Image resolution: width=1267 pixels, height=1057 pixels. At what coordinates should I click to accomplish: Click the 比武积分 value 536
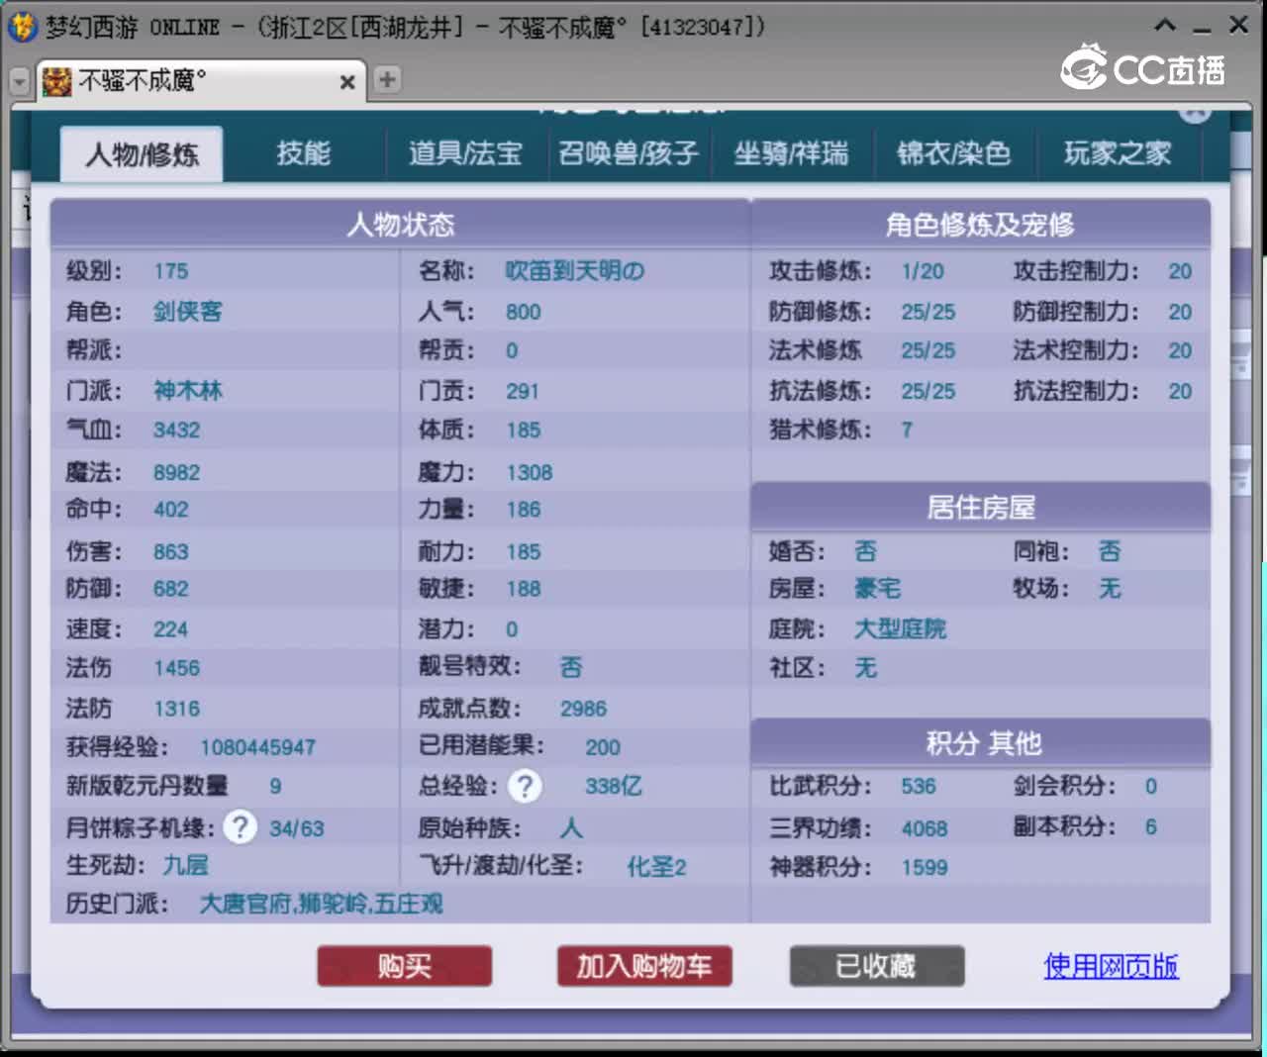coord(918,787)
